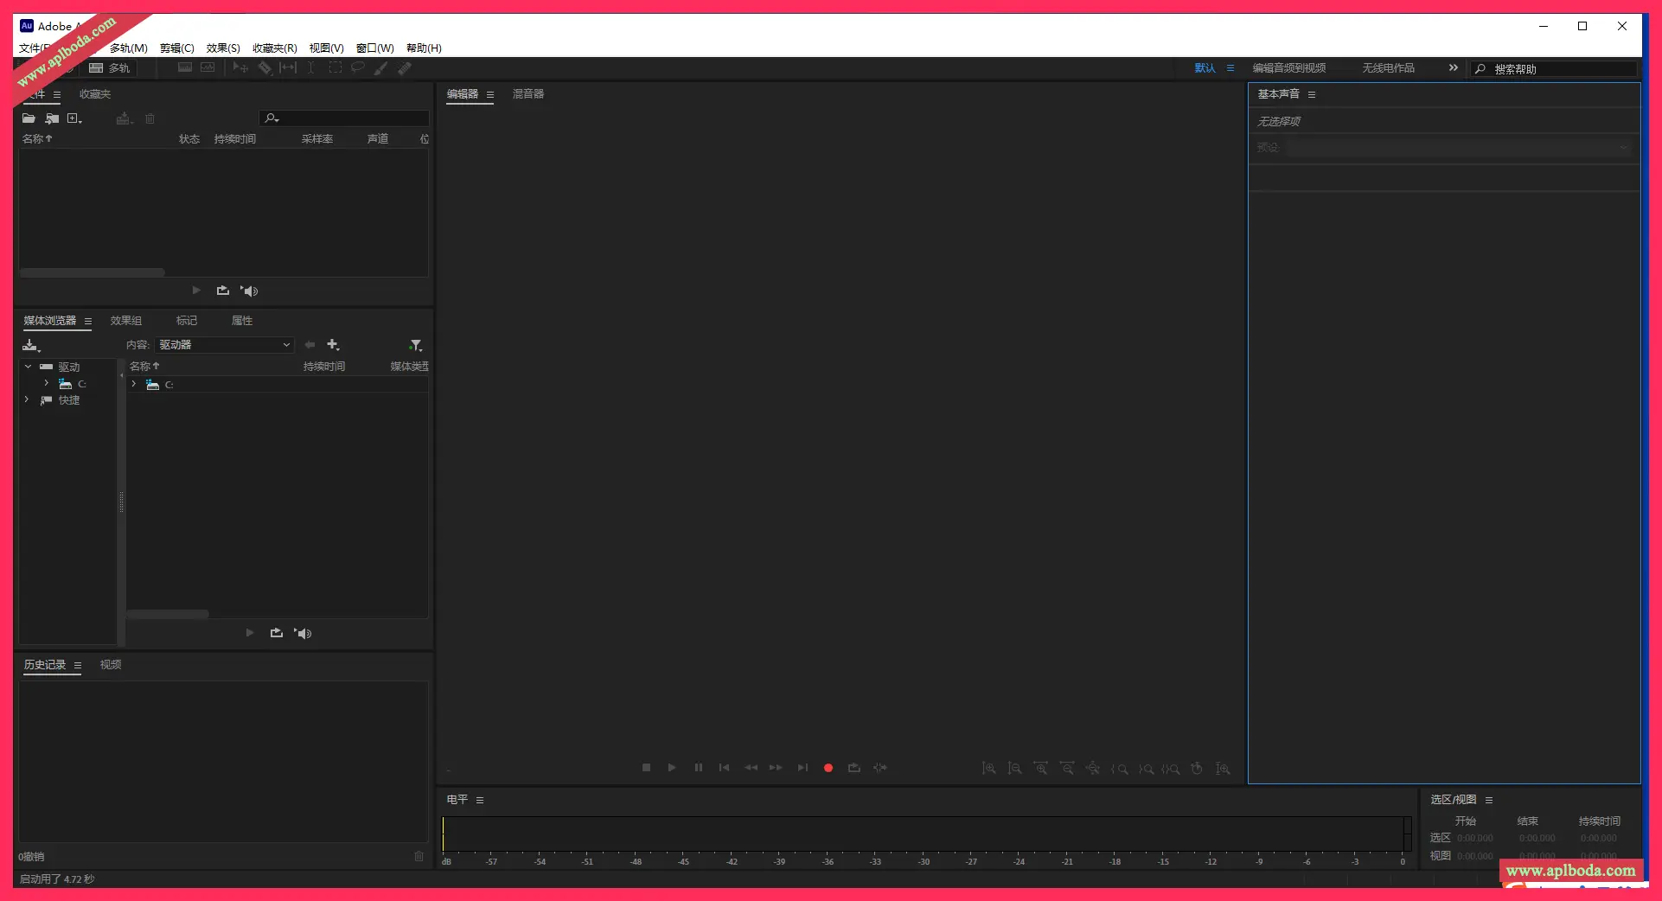The width and height of the screenshot is (1662, 901).
Task: Click the Stop button in transport controls
Action: pyautogui.click(x=646, y=768)
